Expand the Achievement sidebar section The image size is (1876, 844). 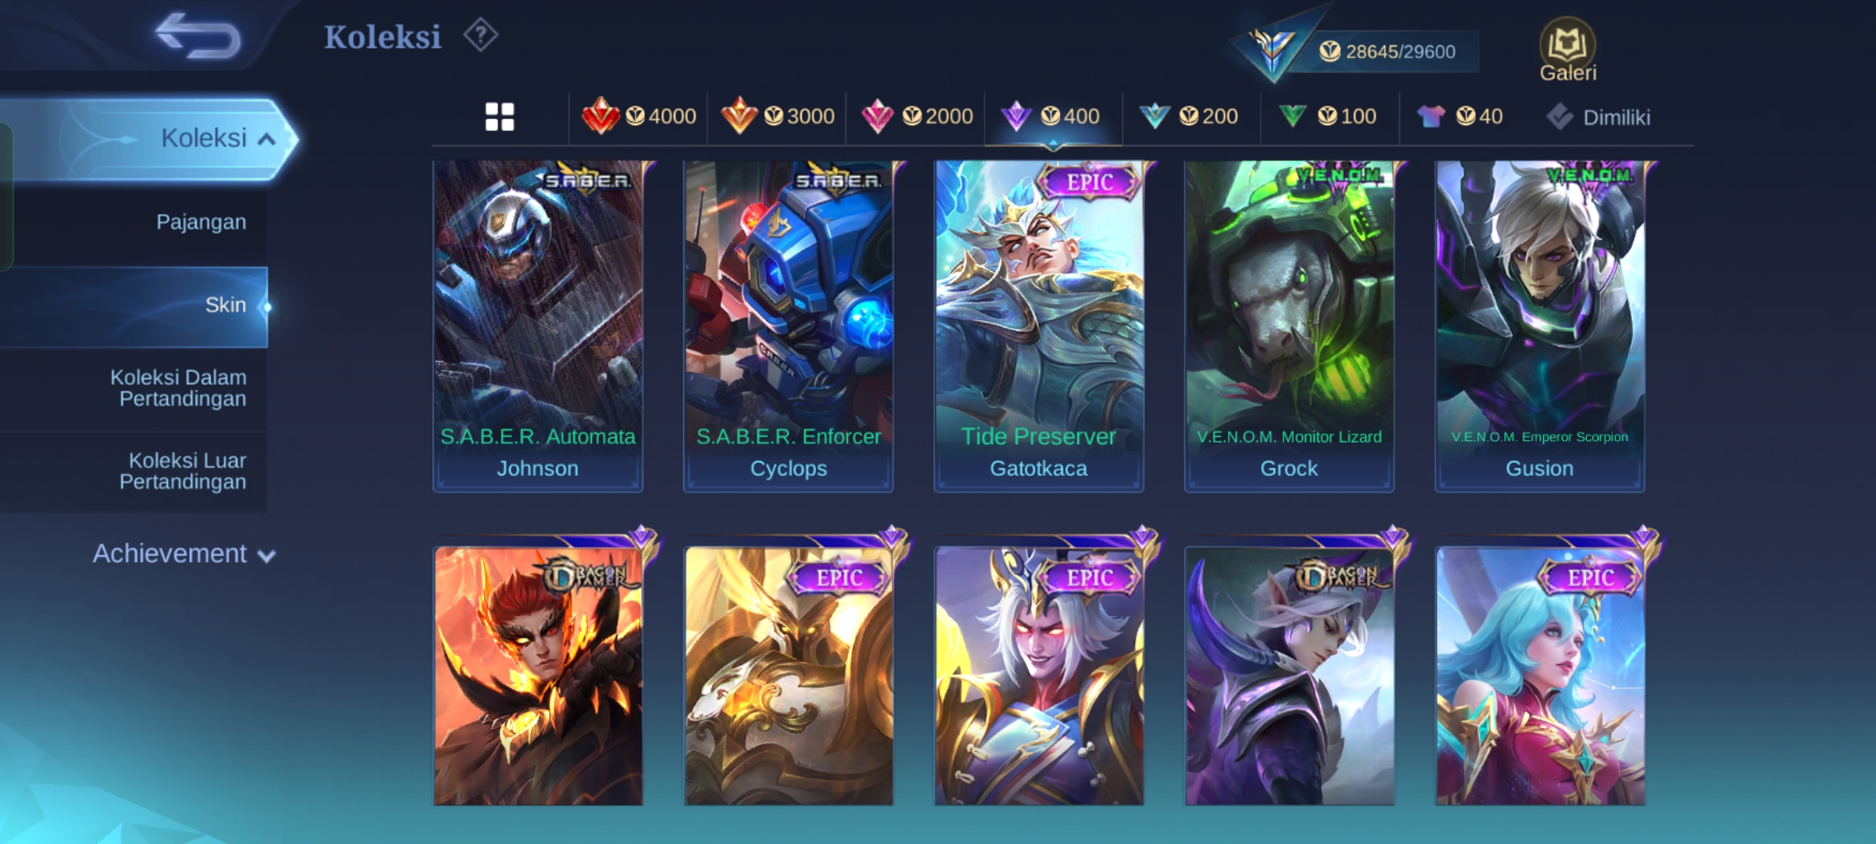184,553
